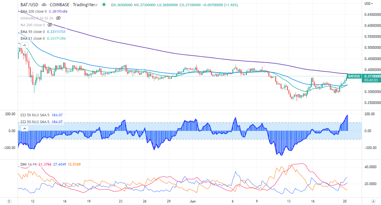
Task: Collapse the CCI pane legend
Action: point(25,128)
